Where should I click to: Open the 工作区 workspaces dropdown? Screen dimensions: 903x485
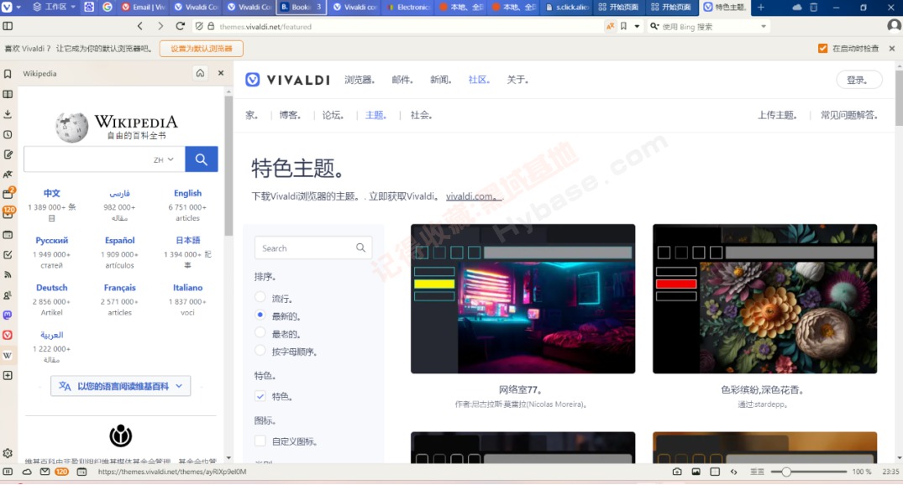point(54,8)
